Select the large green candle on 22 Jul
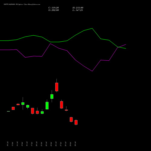151x151 pixels. click(x=47, y=106)
